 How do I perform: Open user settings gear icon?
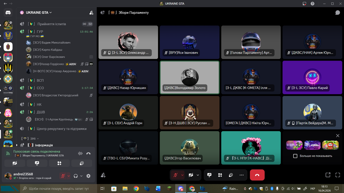(88, 176)
